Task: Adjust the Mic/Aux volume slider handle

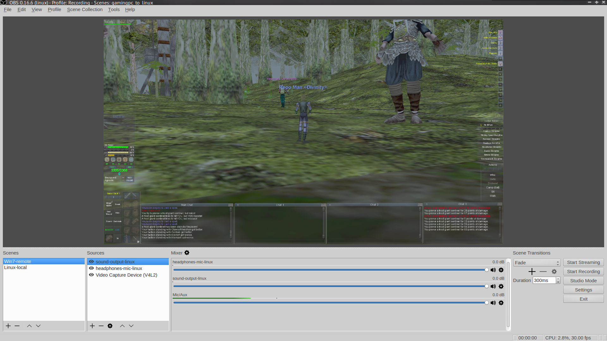Action: [x=487, y=303]
